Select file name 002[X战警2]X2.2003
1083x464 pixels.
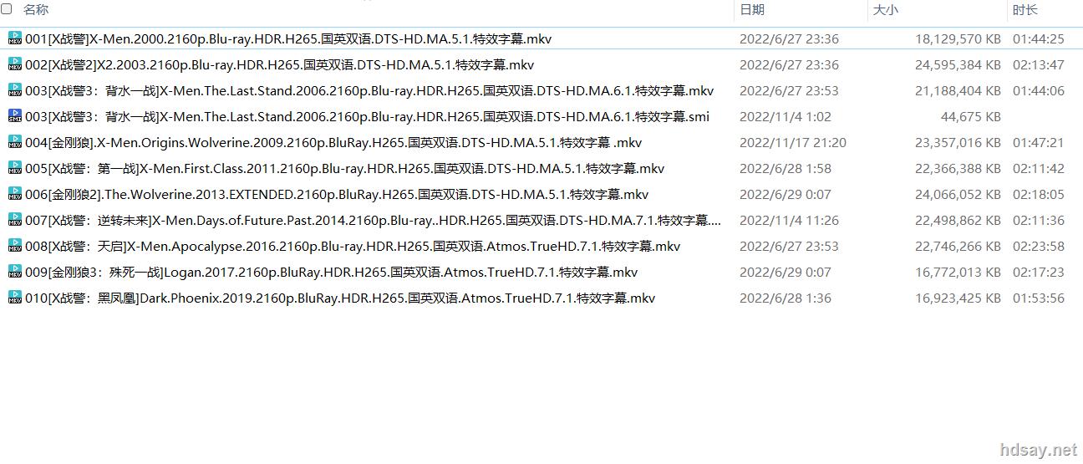tap(280, 65)
